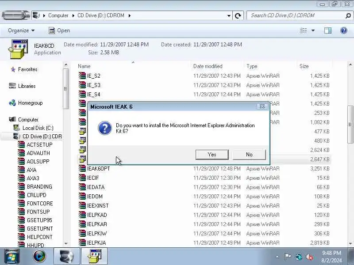
Task: Open the view options dropdown arrow
Action: point(313,30)
